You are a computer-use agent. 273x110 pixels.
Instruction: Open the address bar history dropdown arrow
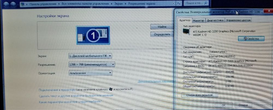[x=173, y=4]
